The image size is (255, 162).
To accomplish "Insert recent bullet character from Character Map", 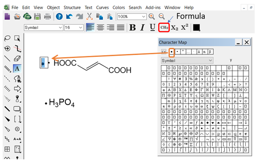I will [171, 52].
